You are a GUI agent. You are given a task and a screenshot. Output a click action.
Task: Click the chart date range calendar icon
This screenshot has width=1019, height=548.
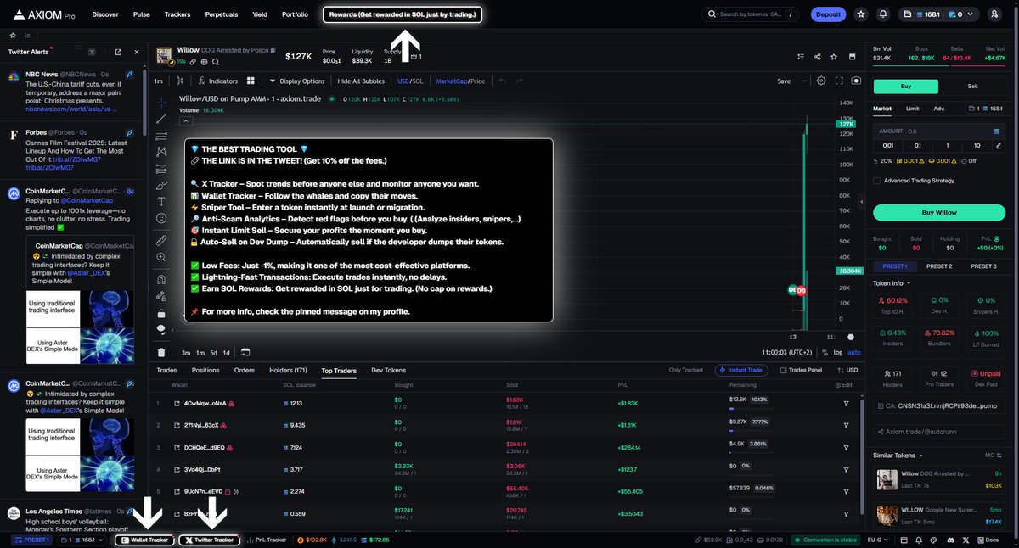tap(245, 352)
